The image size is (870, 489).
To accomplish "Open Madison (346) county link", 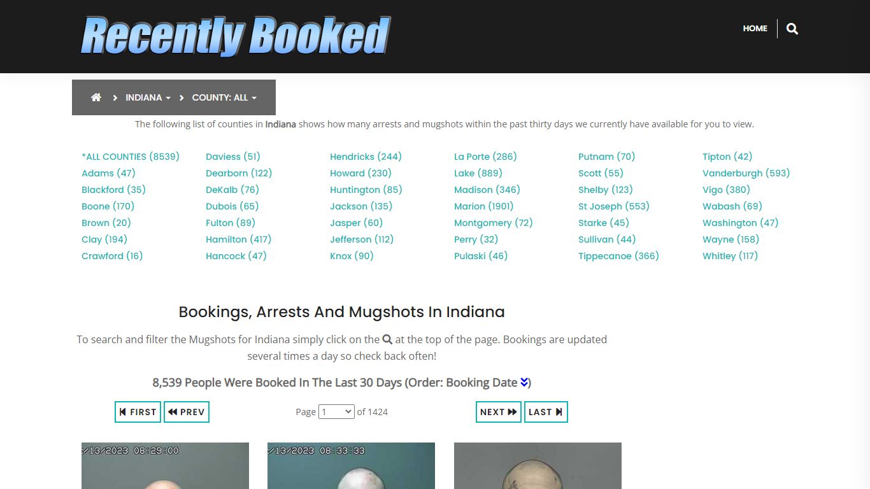I will (x=487, y=190).
